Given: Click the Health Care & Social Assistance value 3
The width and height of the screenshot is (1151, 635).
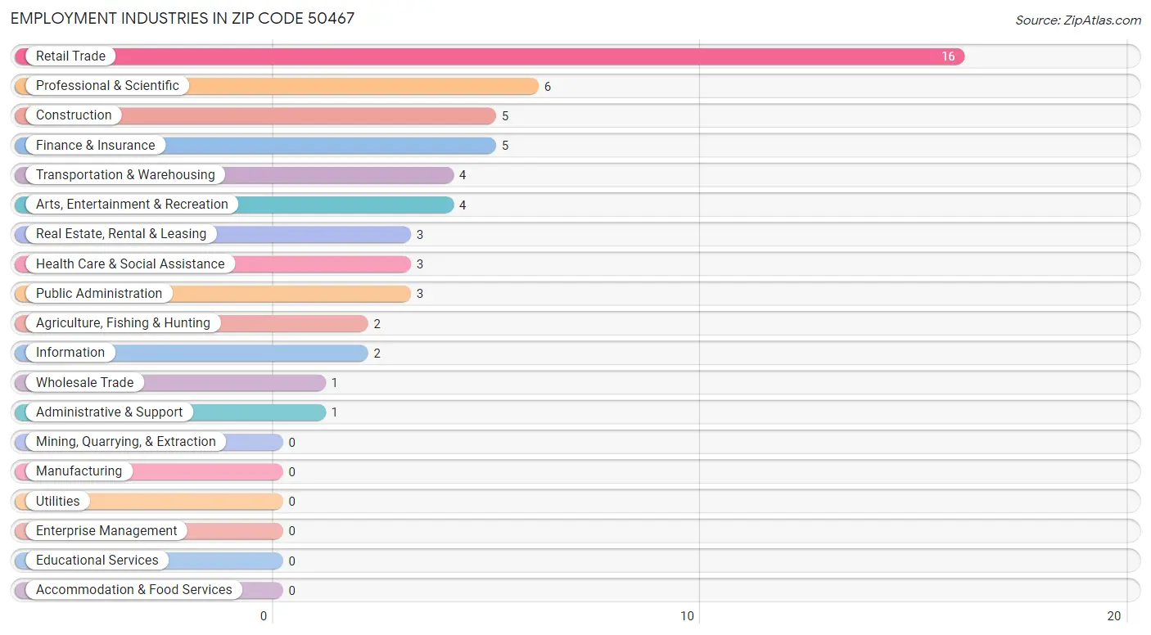Looking at the screenshot, I should pyautogui.click(x=420, y=264).
